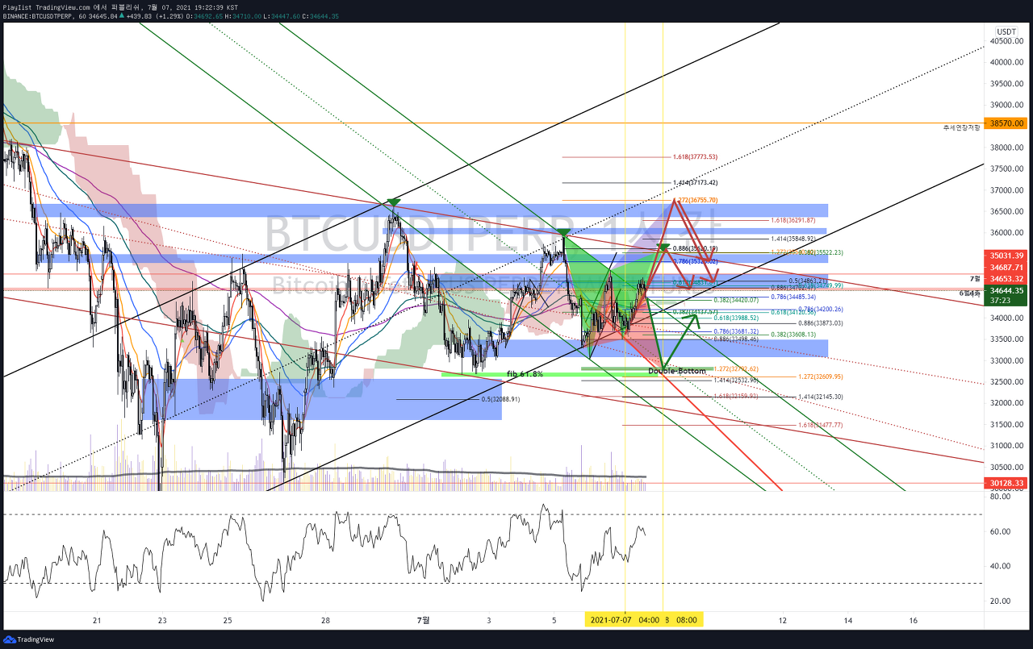Click date 21 on the time axis
The width and height of the screenshot is (1033, 649).
click(97, 620)
